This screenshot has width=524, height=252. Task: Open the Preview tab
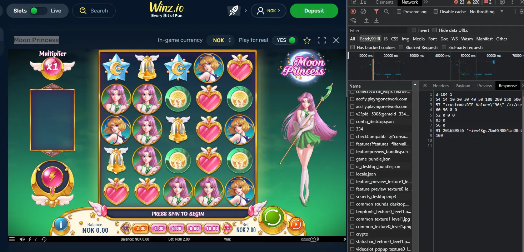click(x=485, y=86)
